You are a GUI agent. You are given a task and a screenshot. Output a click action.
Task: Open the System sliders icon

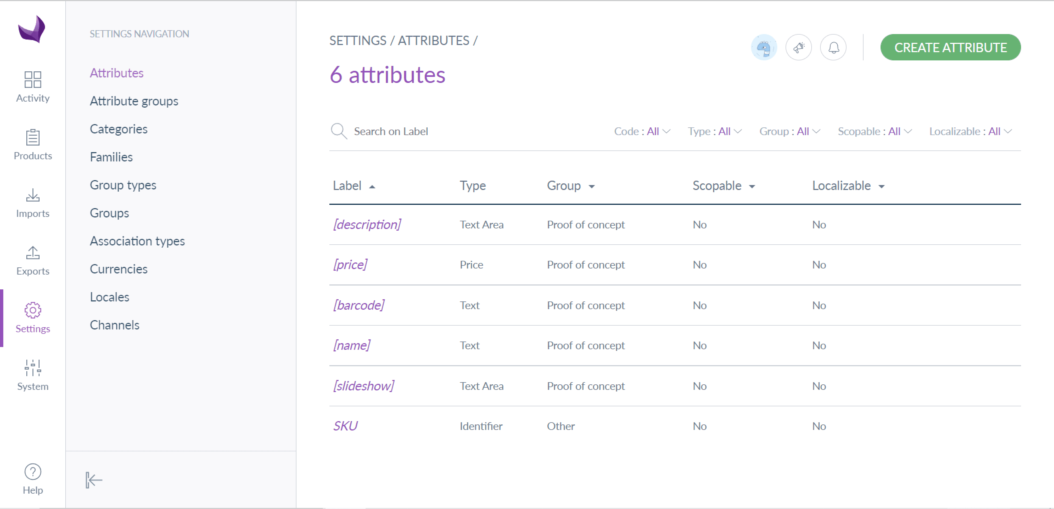pos(33,367)
